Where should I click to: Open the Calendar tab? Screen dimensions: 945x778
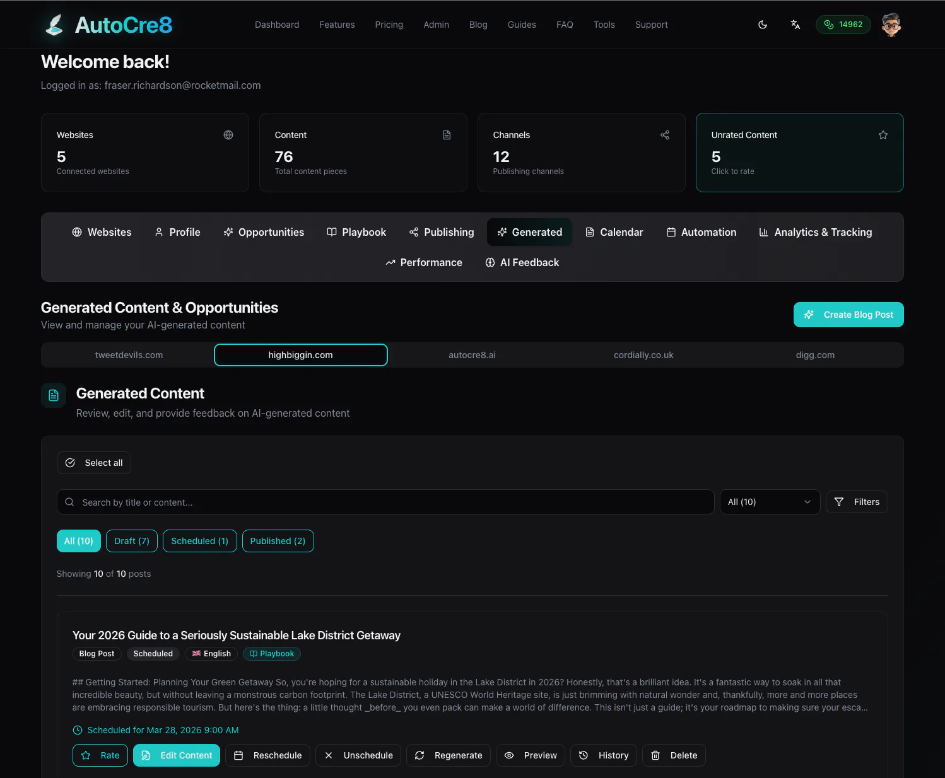coord(614,232)
